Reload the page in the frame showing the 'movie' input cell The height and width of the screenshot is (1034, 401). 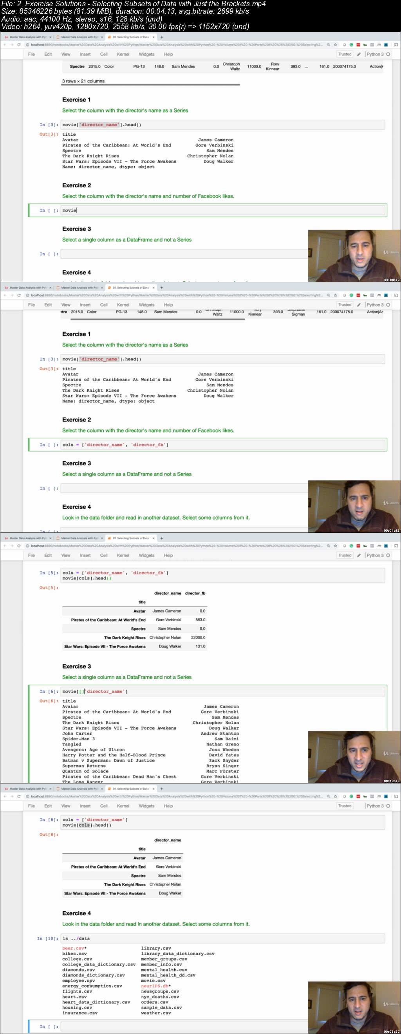coord(19,45)
